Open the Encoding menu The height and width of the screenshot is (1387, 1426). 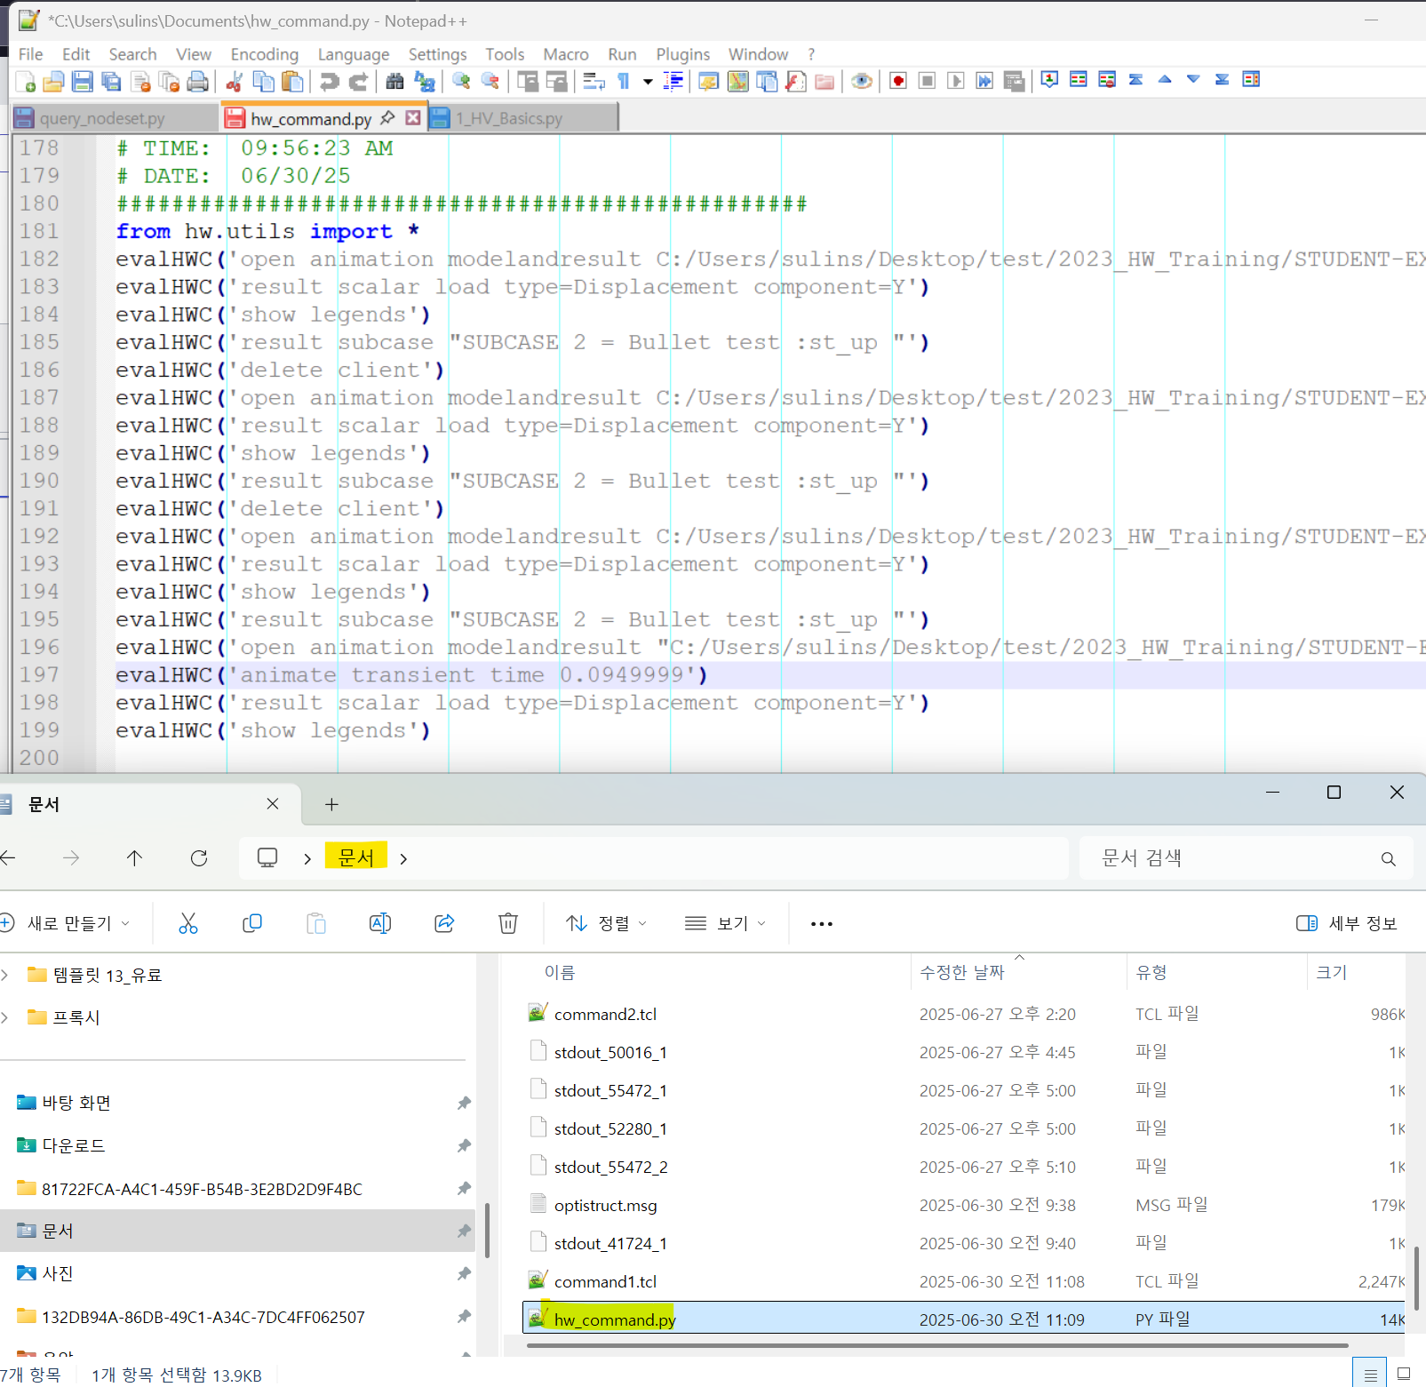(x=265, y=54)
